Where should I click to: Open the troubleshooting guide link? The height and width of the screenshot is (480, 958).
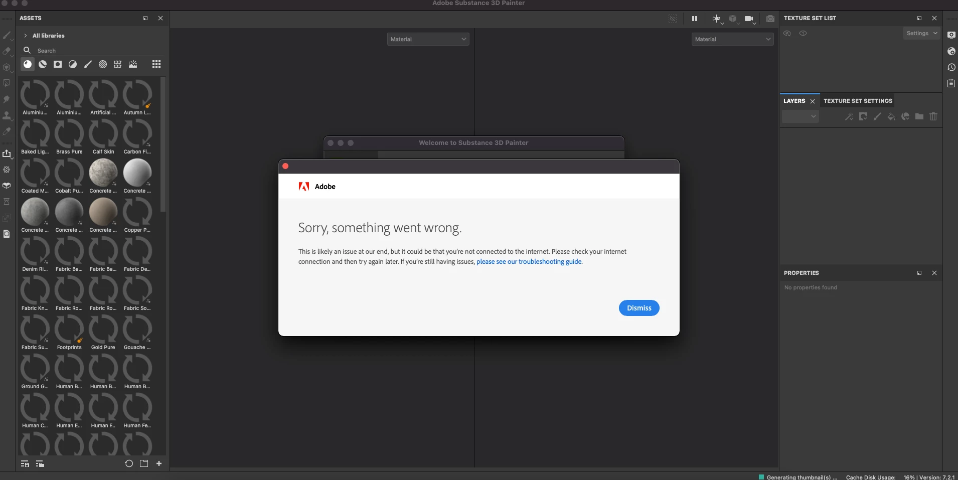coord(529,261)
